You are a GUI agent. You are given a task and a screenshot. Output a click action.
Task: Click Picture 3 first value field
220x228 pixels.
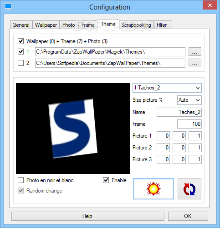[x=163, y=159]
